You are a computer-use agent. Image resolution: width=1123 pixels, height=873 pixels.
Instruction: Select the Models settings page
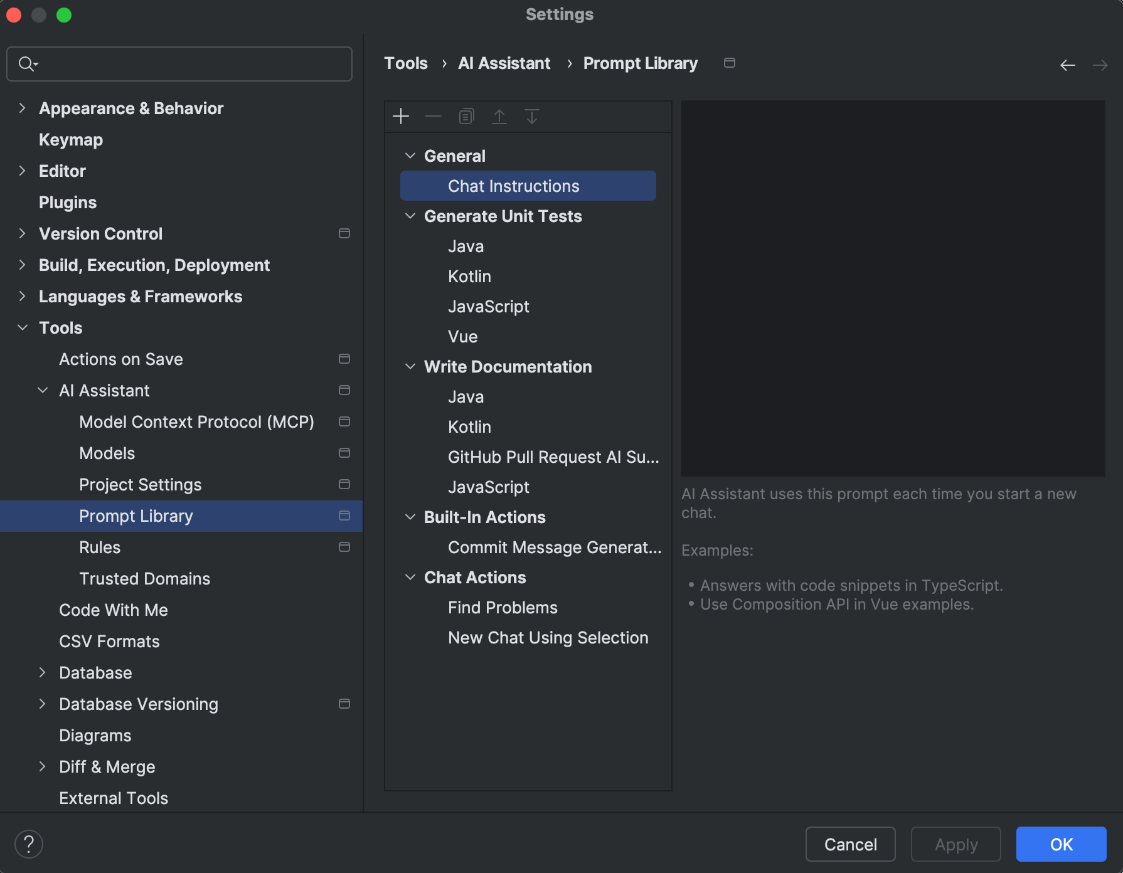107,453
